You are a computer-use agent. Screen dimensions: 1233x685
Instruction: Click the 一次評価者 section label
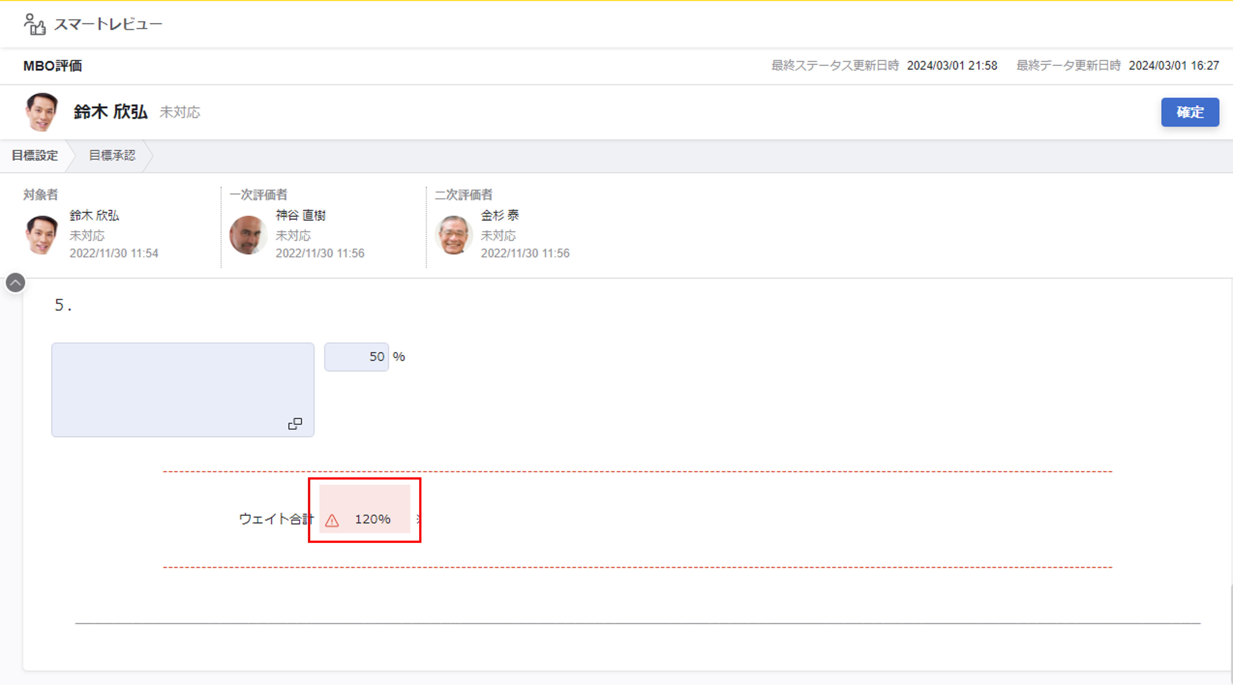coord(258,195)
